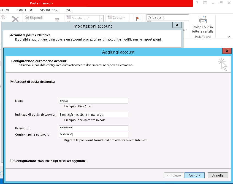Open the VISUALIZZA ribbon tab
Viewport: 233px width, 184px height.
tap(49, 10)
